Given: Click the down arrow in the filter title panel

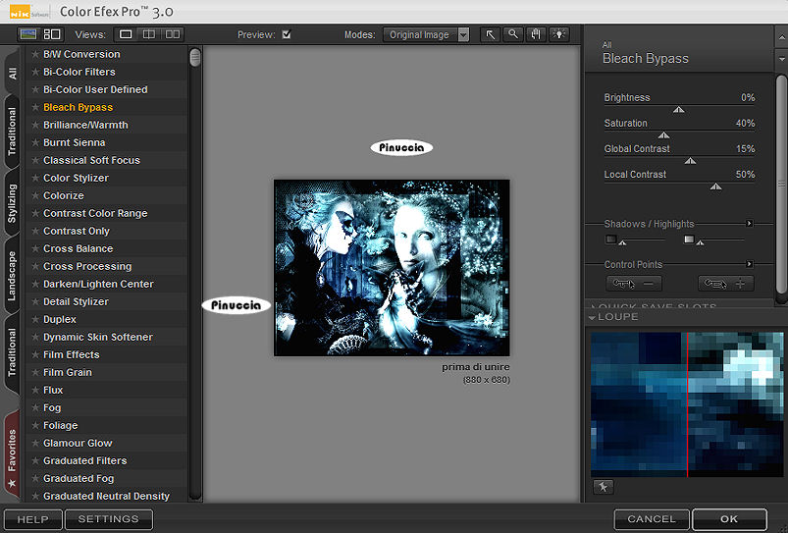Looking at the screenshot, I should coord(781,60).
